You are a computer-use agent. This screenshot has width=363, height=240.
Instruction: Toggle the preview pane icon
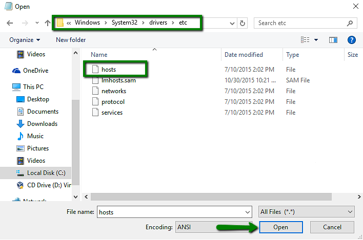(333, 40)
